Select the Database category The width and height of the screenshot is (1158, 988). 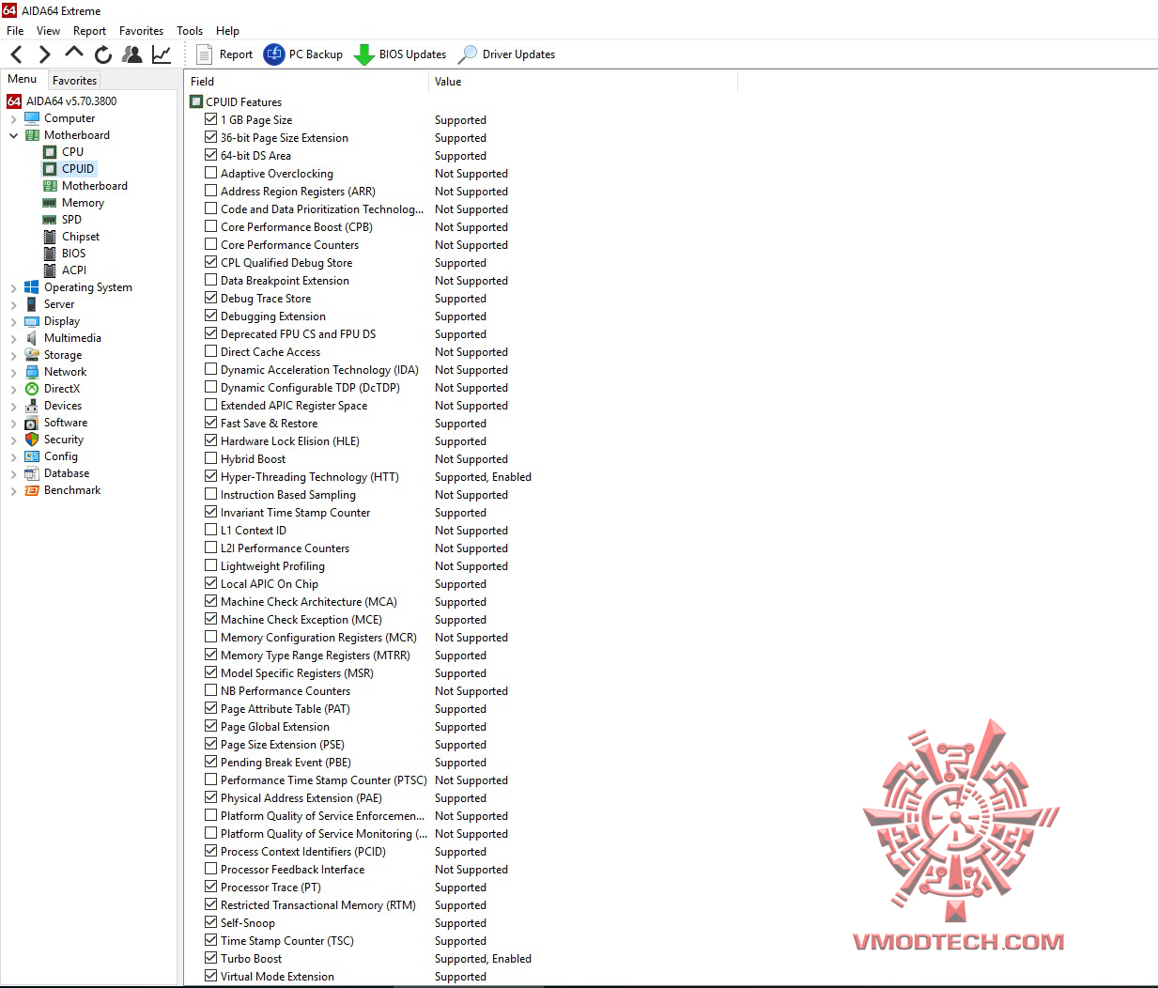pyautogui.click(x=67, y=473)
